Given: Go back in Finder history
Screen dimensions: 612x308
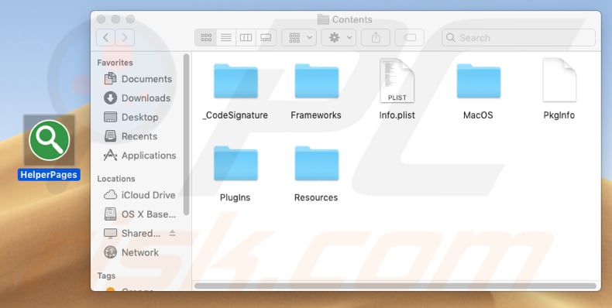Looking at the screenshot, I should [106, 38].
